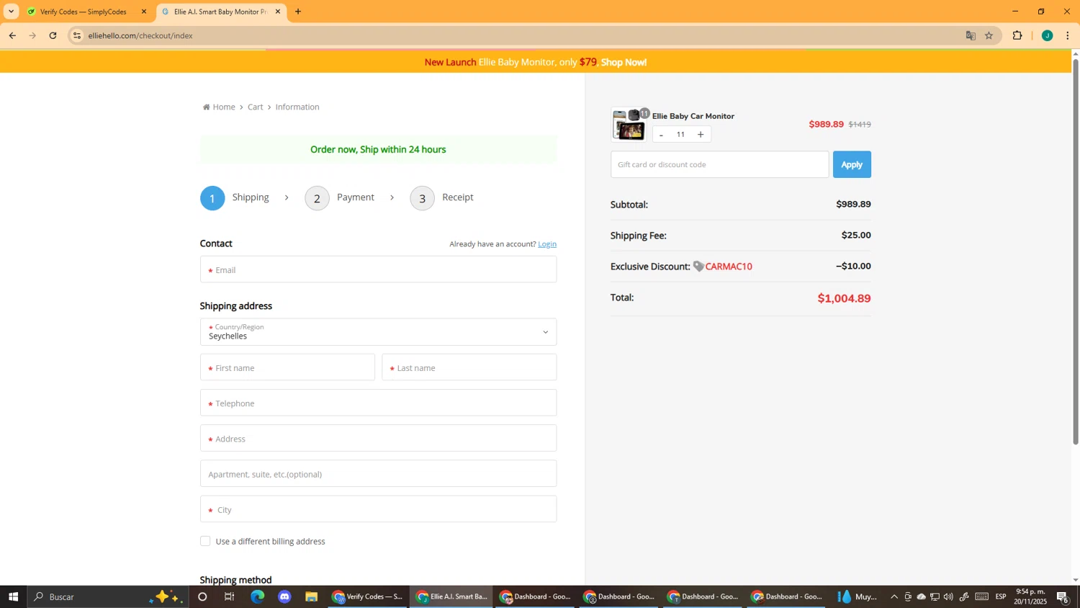Click the CARMAC10 discount tag icon
The height and width of the screenshot is (608, 1080).
tap(698, 267)
